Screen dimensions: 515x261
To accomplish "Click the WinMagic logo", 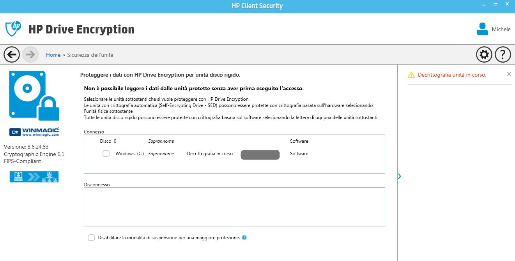I will tap(34, 131).
